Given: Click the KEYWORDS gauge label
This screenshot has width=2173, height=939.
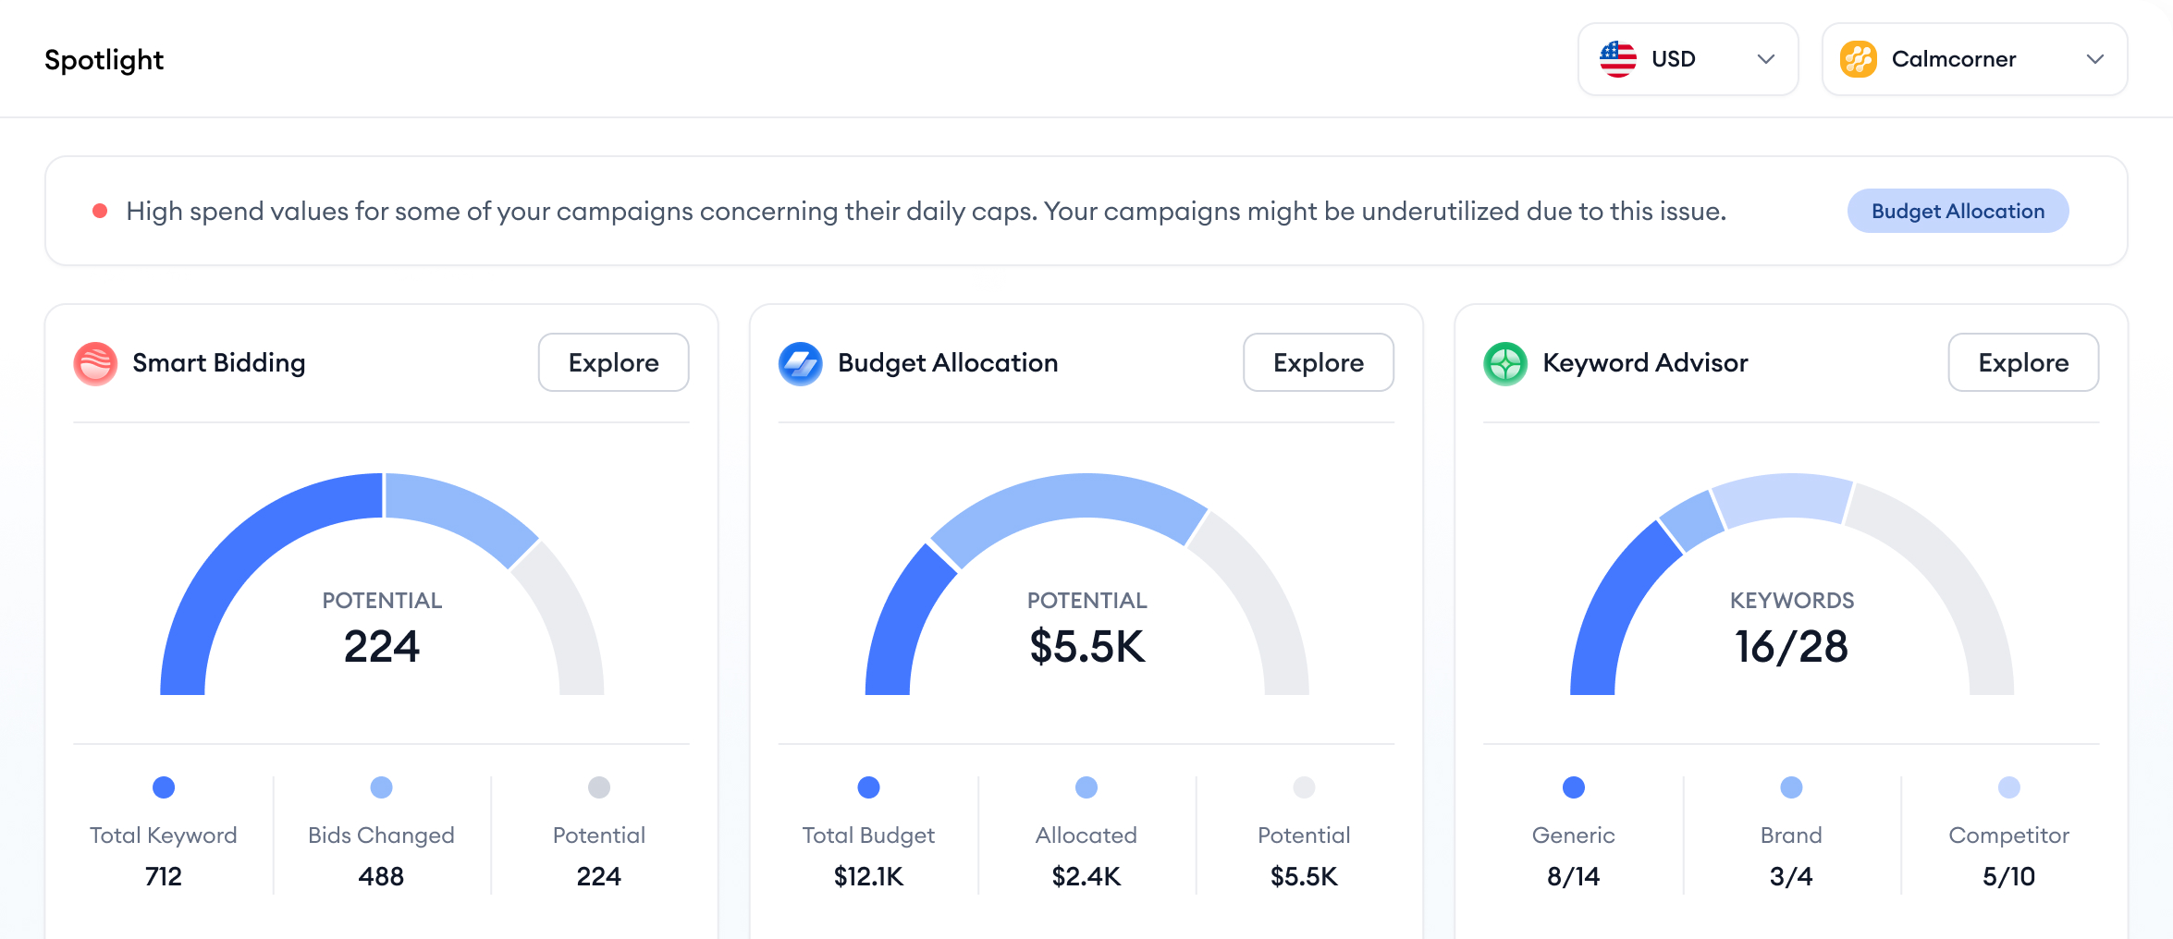Looking at the screenshot, I should pyautogui.click(x=1792, y=601).
